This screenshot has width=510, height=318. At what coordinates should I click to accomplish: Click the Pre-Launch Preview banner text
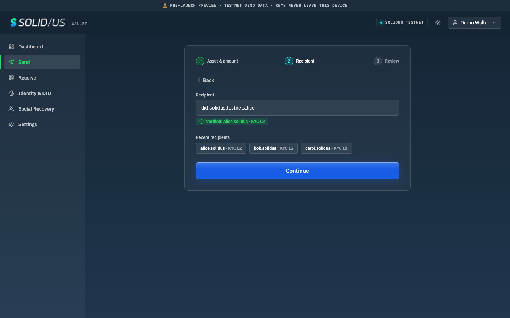[259, 6]
